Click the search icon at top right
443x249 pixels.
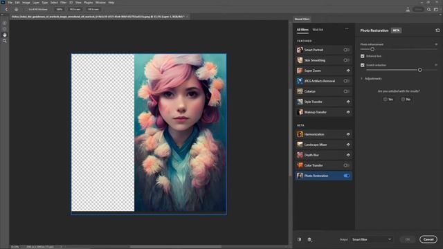pos(429,9)
